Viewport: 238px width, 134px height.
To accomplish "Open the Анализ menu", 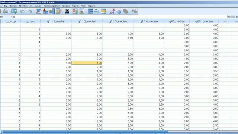I will click(x=38, y=6).
